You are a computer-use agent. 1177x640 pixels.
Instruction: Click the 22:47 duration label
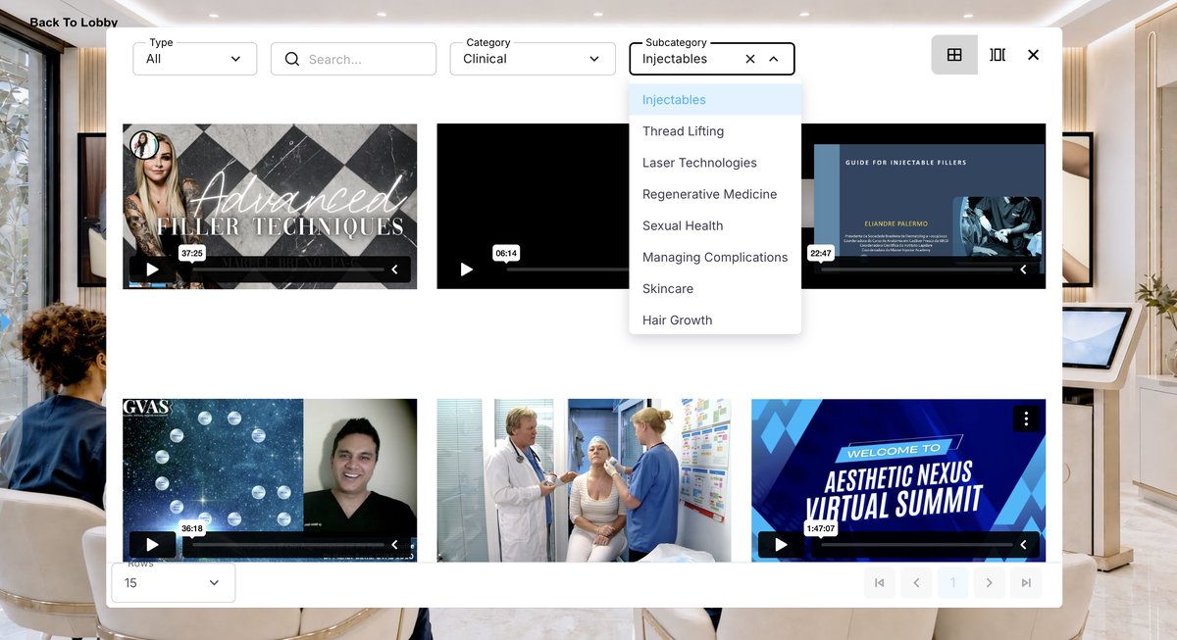coord(820,253)
